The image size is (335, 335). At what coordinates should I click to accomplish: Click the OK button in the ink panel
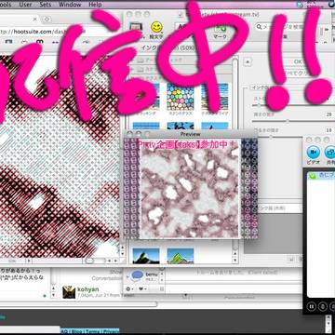tap(298, 61)
